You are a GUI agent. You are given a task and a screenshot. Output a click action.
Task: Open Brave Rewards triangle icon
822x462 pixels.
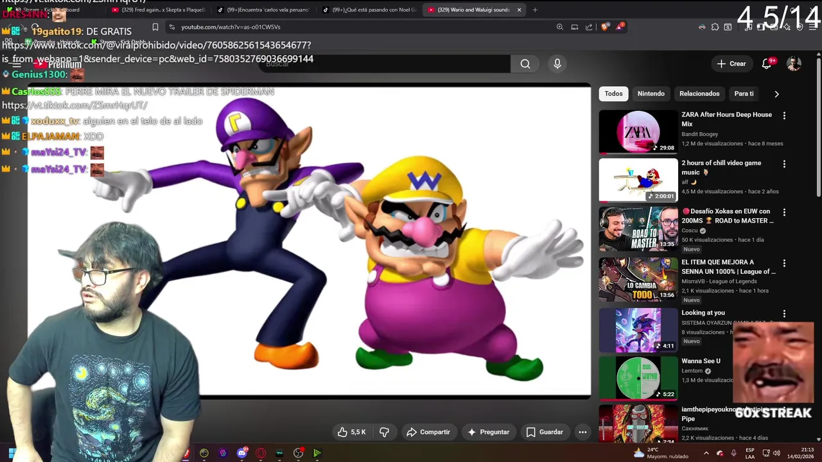click(x=620, y=26)
